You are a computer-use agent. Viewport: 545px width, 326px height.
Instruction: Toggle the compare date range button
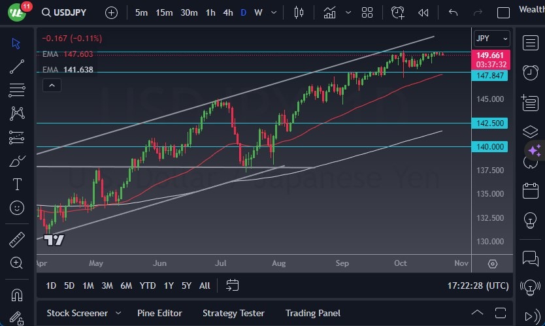point(233,285)
